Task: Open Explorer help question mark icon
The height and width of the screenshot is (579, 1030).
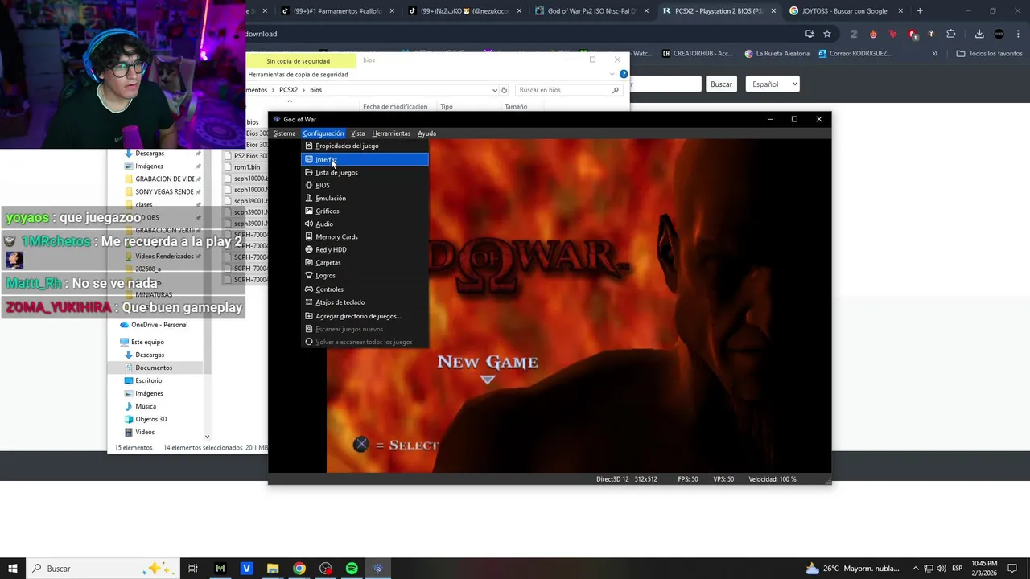Action: [624, 74]
